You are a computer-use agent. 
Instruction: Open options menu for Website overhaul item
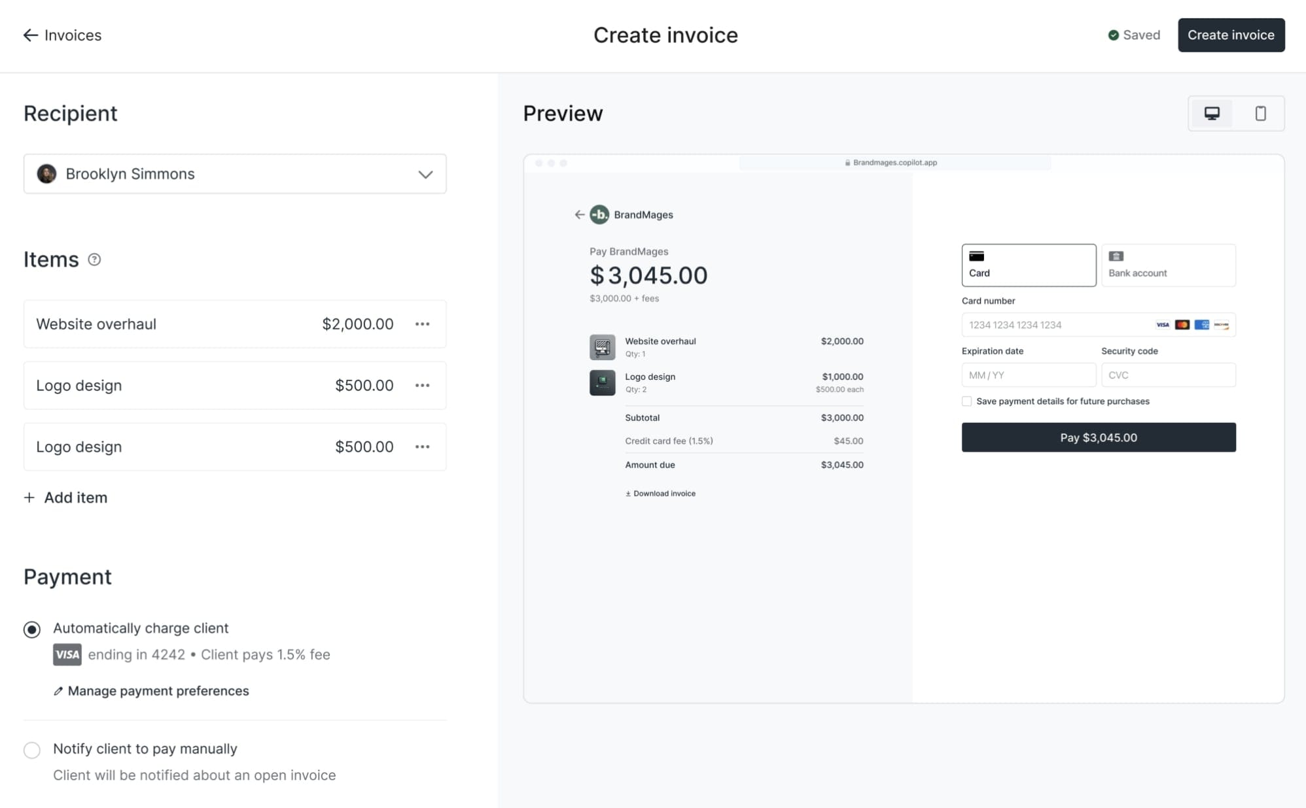[422, 324]
